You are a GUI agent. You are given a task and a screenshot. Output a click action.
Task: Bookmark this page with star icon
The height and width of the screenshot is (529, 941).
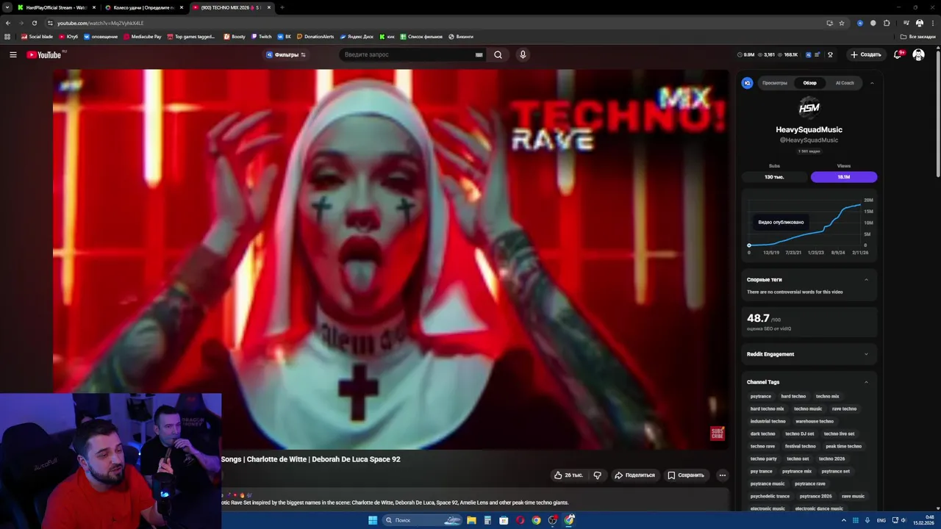click(x=842, y=23)
